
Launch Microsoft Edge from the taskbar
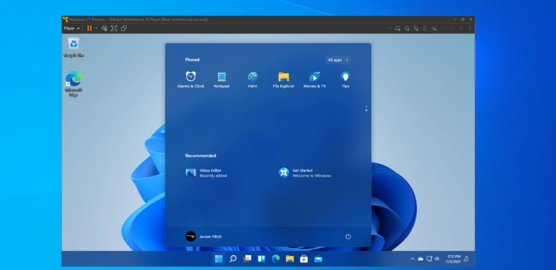[x=275, y=259]
